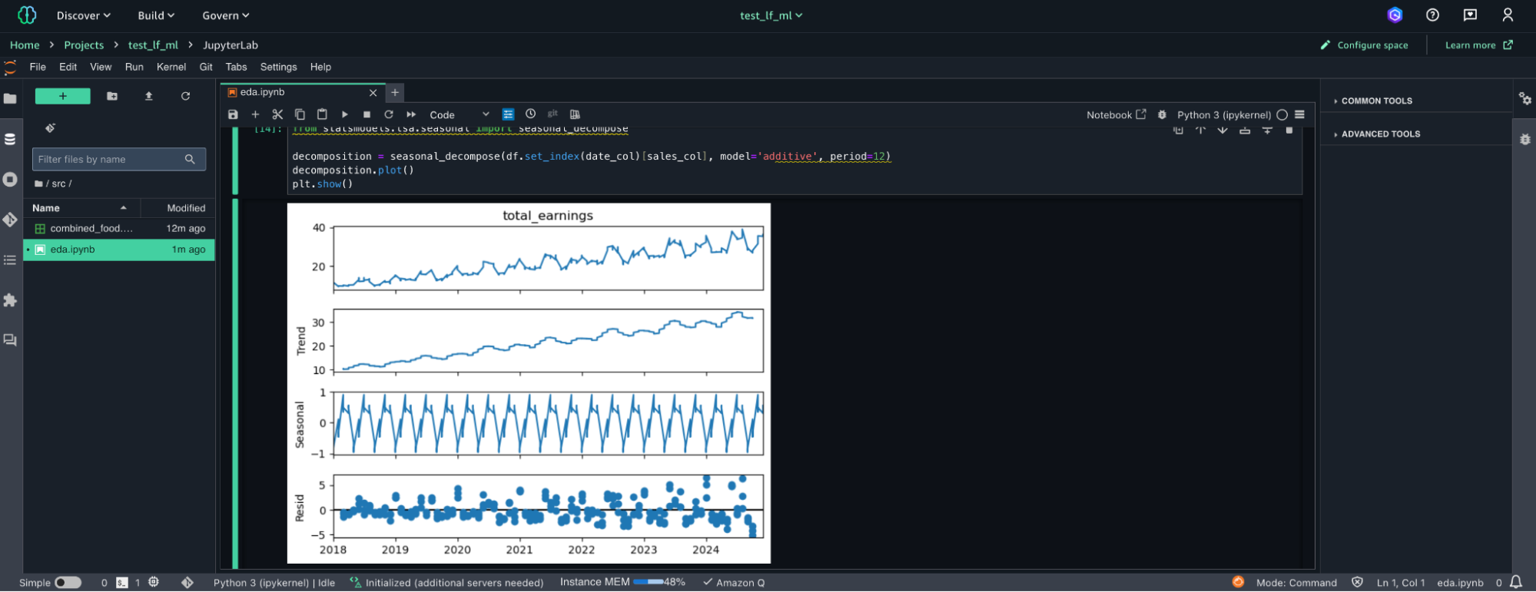Click the kernel status circle indicator

click(x=1282, y=115)
